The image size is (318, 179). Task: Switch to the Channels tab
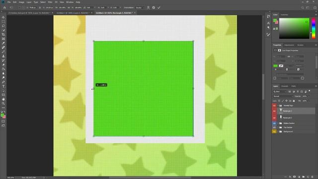[x=285, y=86]
